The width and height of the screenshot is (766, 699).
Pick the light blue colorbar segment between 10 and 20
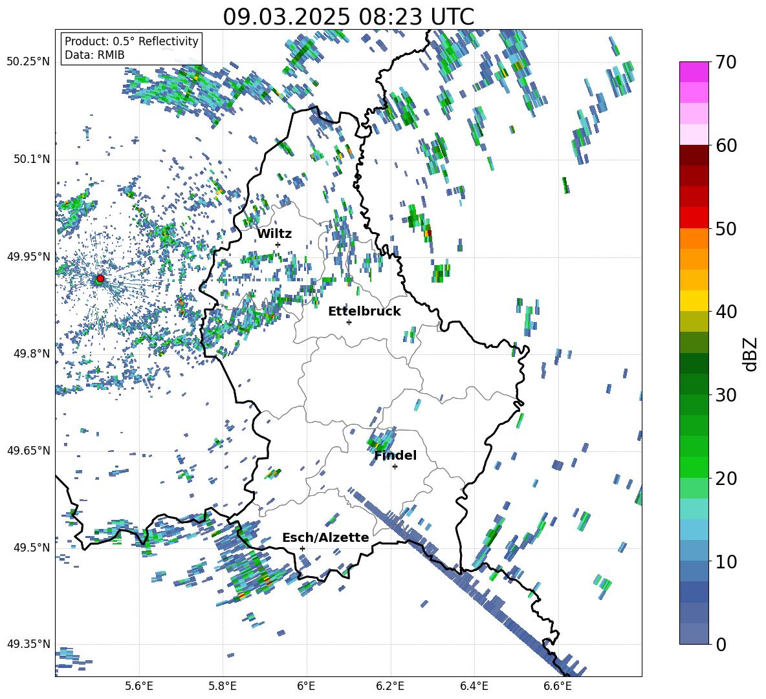694,530
